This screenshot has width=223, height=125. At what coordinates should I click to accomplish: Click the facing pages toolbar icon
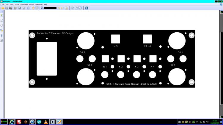80,8
